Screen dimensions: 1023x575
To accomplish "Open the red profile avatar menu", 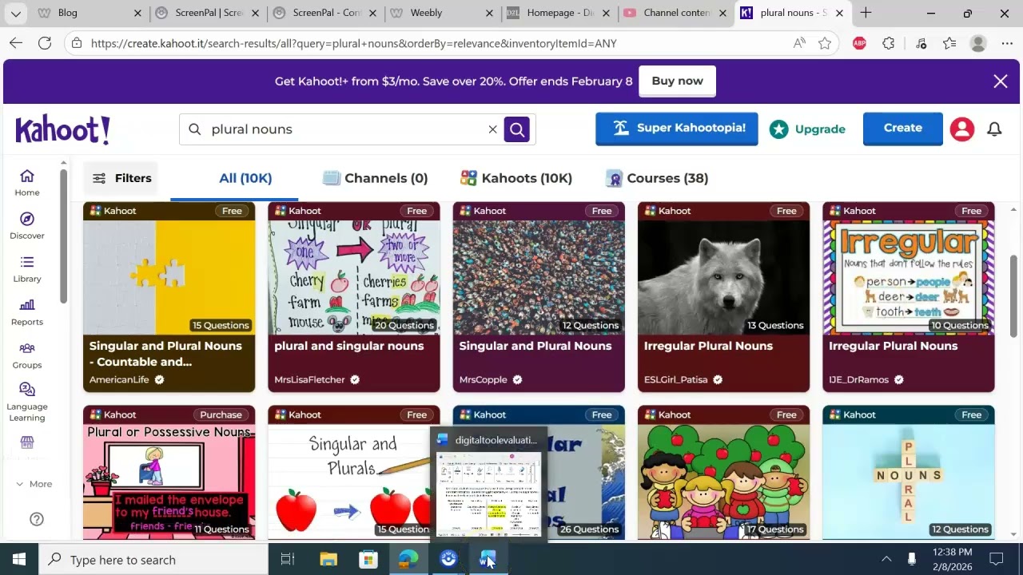I will coord(962,129).
